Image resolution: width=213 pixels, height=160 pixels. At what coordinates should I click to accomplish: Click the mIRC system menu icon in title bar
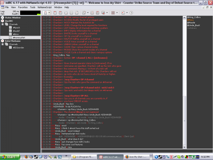2,3
